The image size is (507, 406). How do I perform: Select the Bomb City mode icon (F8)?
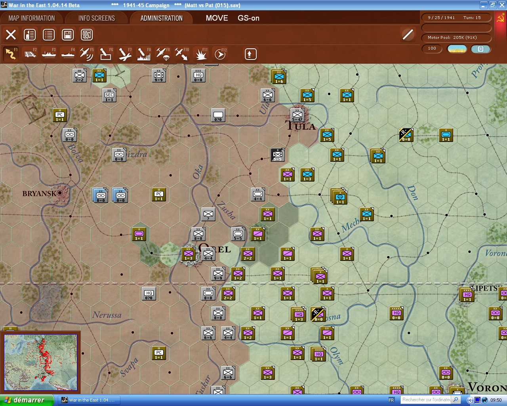[x=143, y=54]
